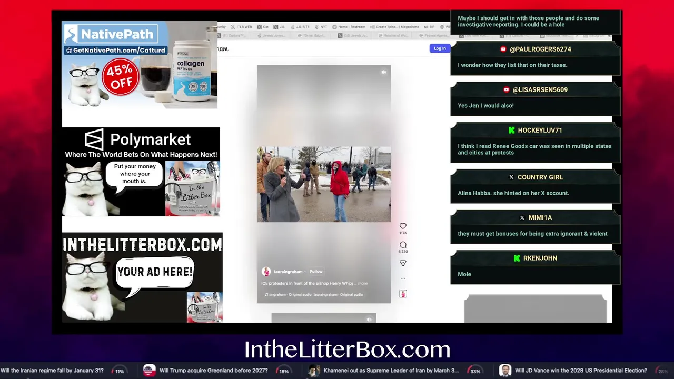
Task: Select "Alina Habba" chat message text
Action: pos(513,193)
